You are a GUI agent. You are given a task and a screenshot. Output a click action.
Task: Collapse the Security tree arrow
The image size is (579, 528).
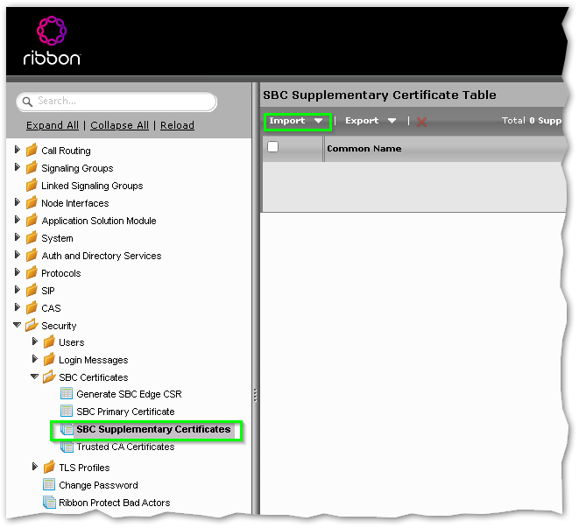tap(17, 325)
